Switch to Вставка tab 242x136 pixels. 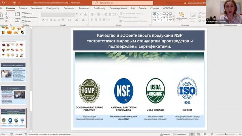[x=23, y=8]
